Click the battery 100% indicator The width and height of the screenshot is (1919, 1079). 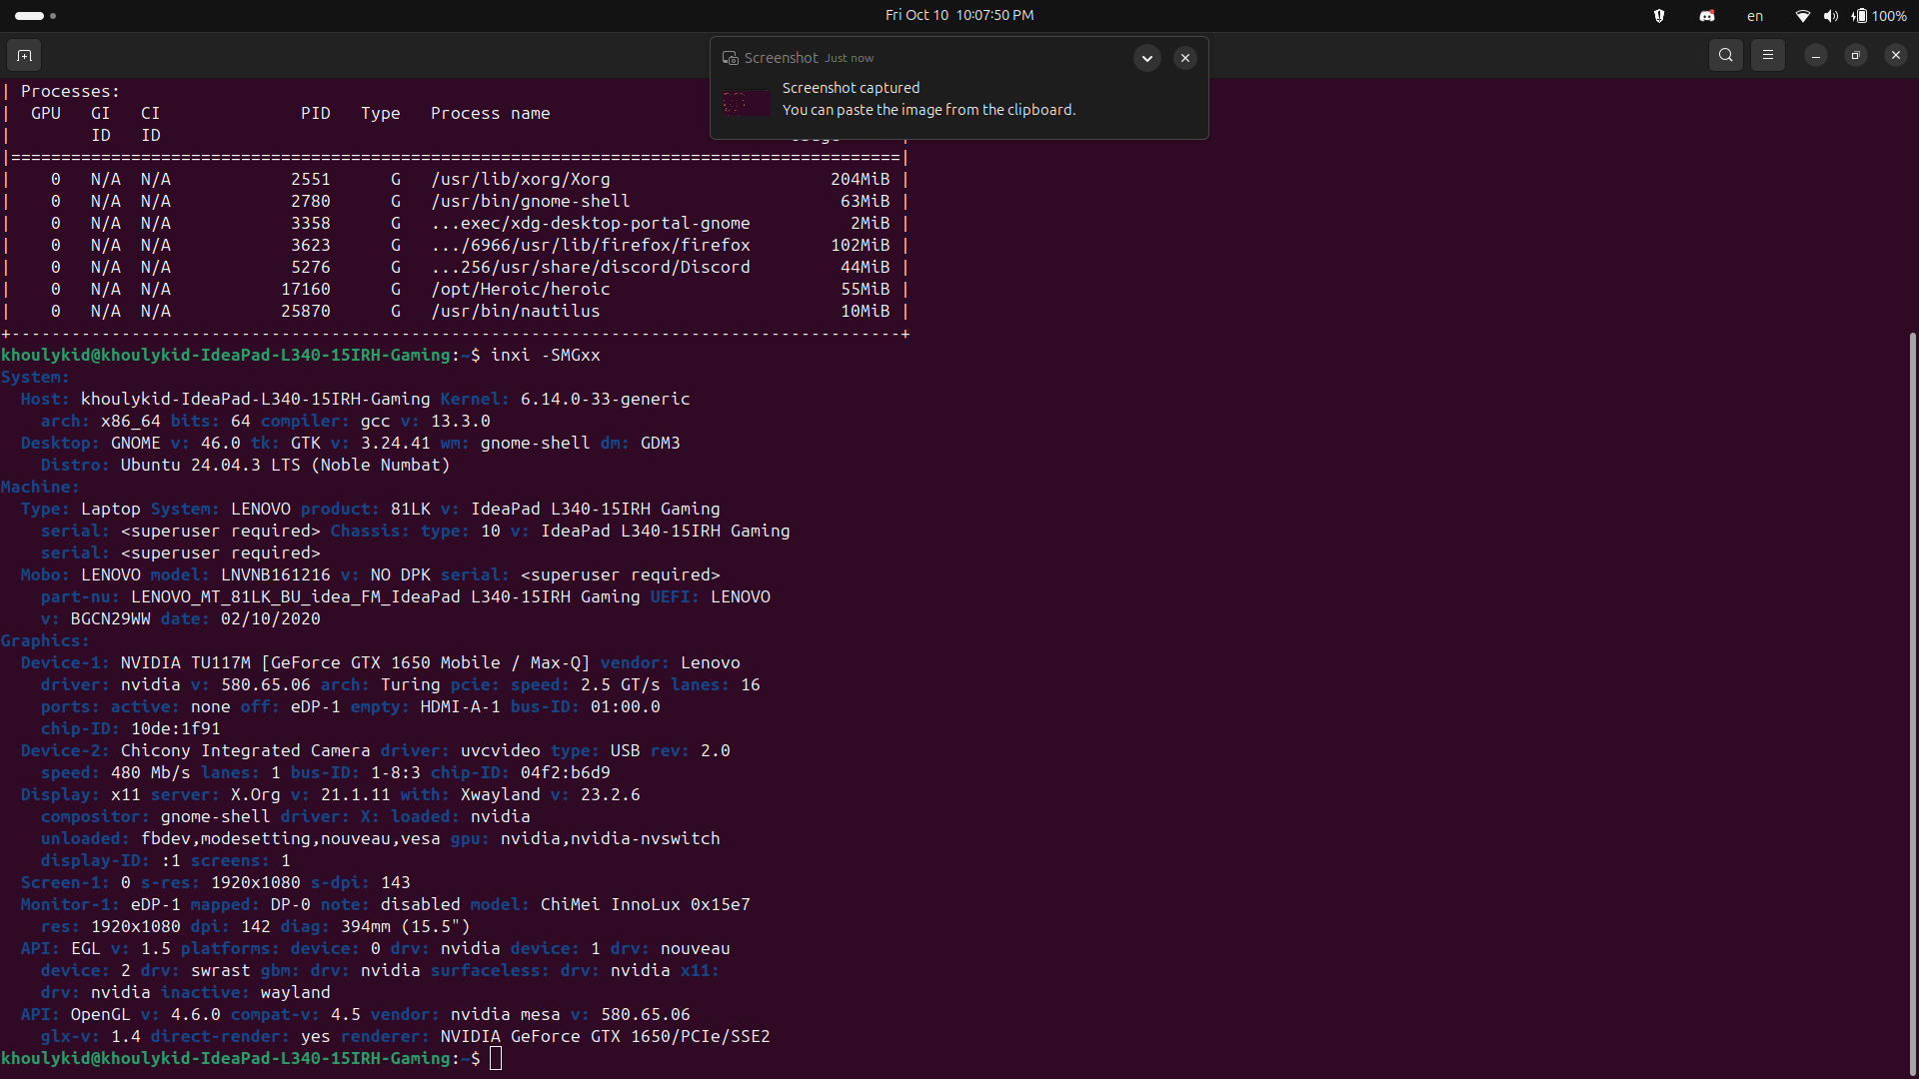1878,16
